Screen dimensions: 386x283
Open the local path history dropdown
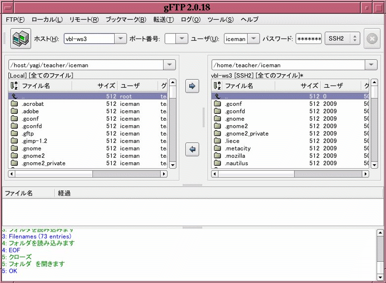[x=170, y=65]
